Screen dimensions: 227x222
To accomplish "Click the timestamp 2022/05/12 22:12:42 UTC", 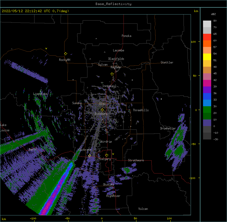I will click(26, 11).
